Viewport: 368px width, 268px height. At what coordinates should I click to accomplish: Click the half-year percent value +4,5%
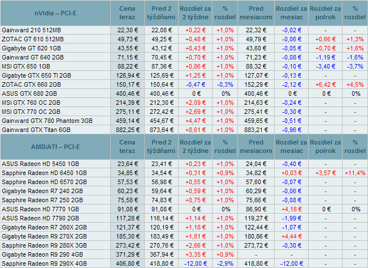click(x=355, y=84)
